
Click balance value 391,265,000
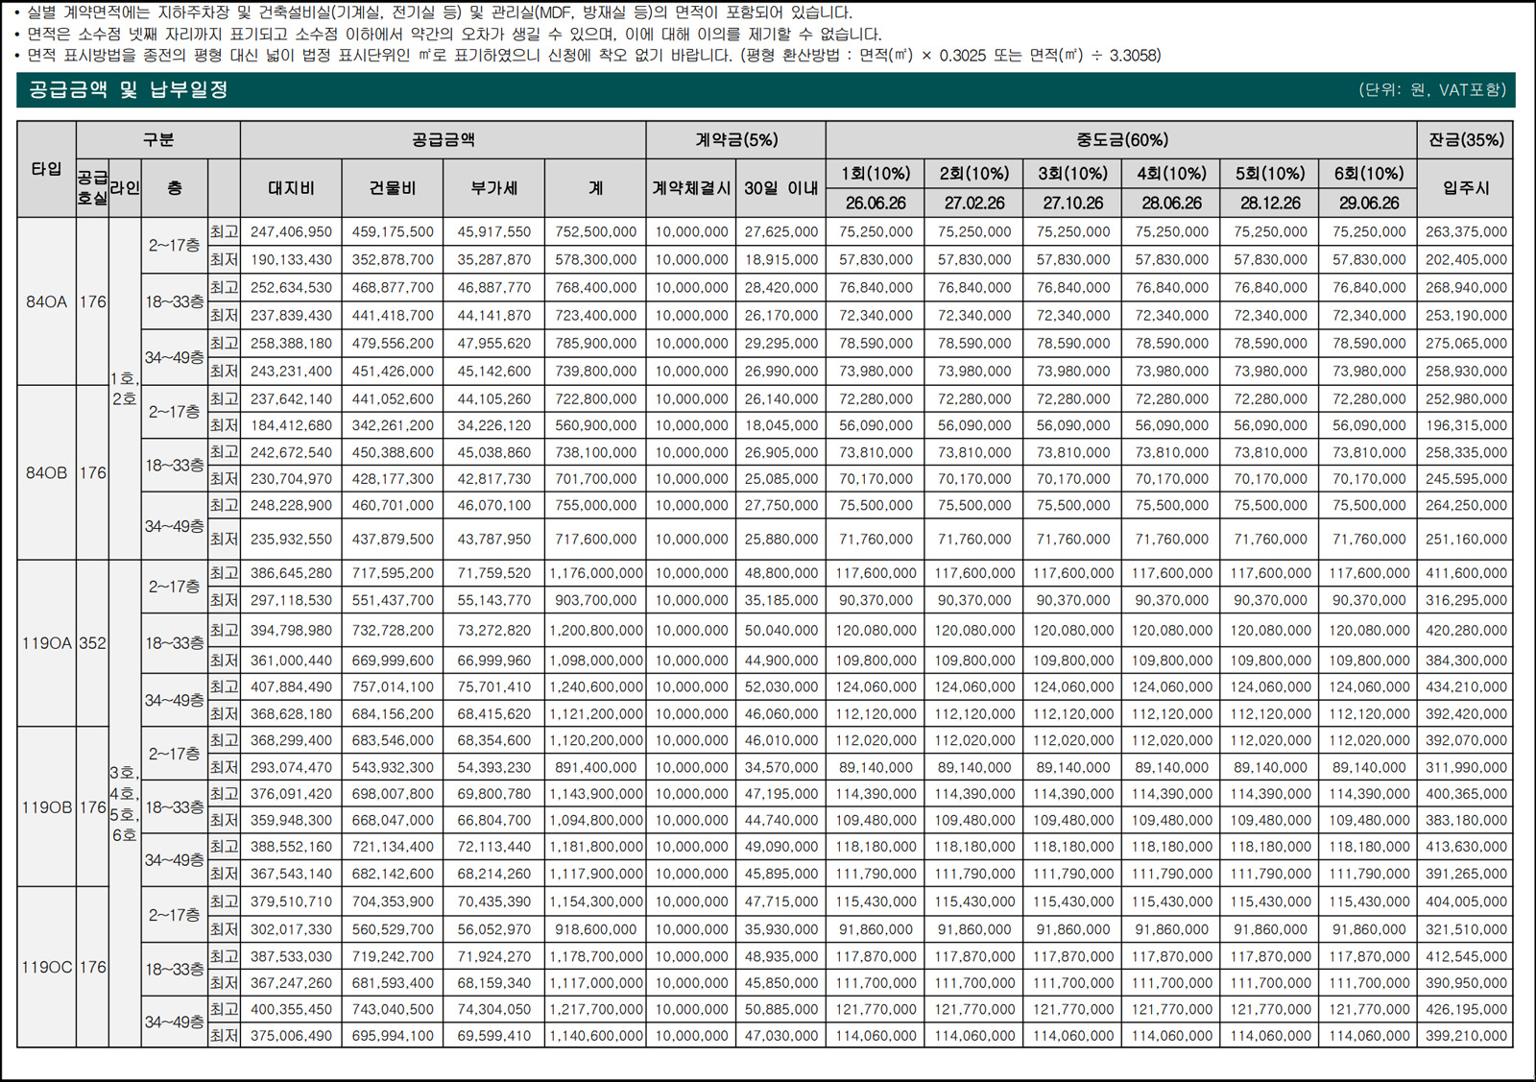(1466, 875)
